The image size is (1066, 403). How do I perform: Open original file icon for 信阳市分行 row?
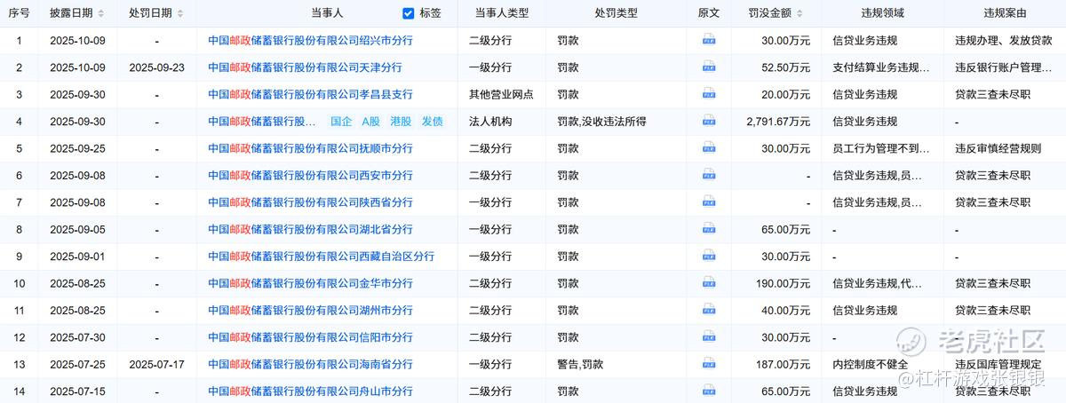pyautogui.click(x=709, y=337)
